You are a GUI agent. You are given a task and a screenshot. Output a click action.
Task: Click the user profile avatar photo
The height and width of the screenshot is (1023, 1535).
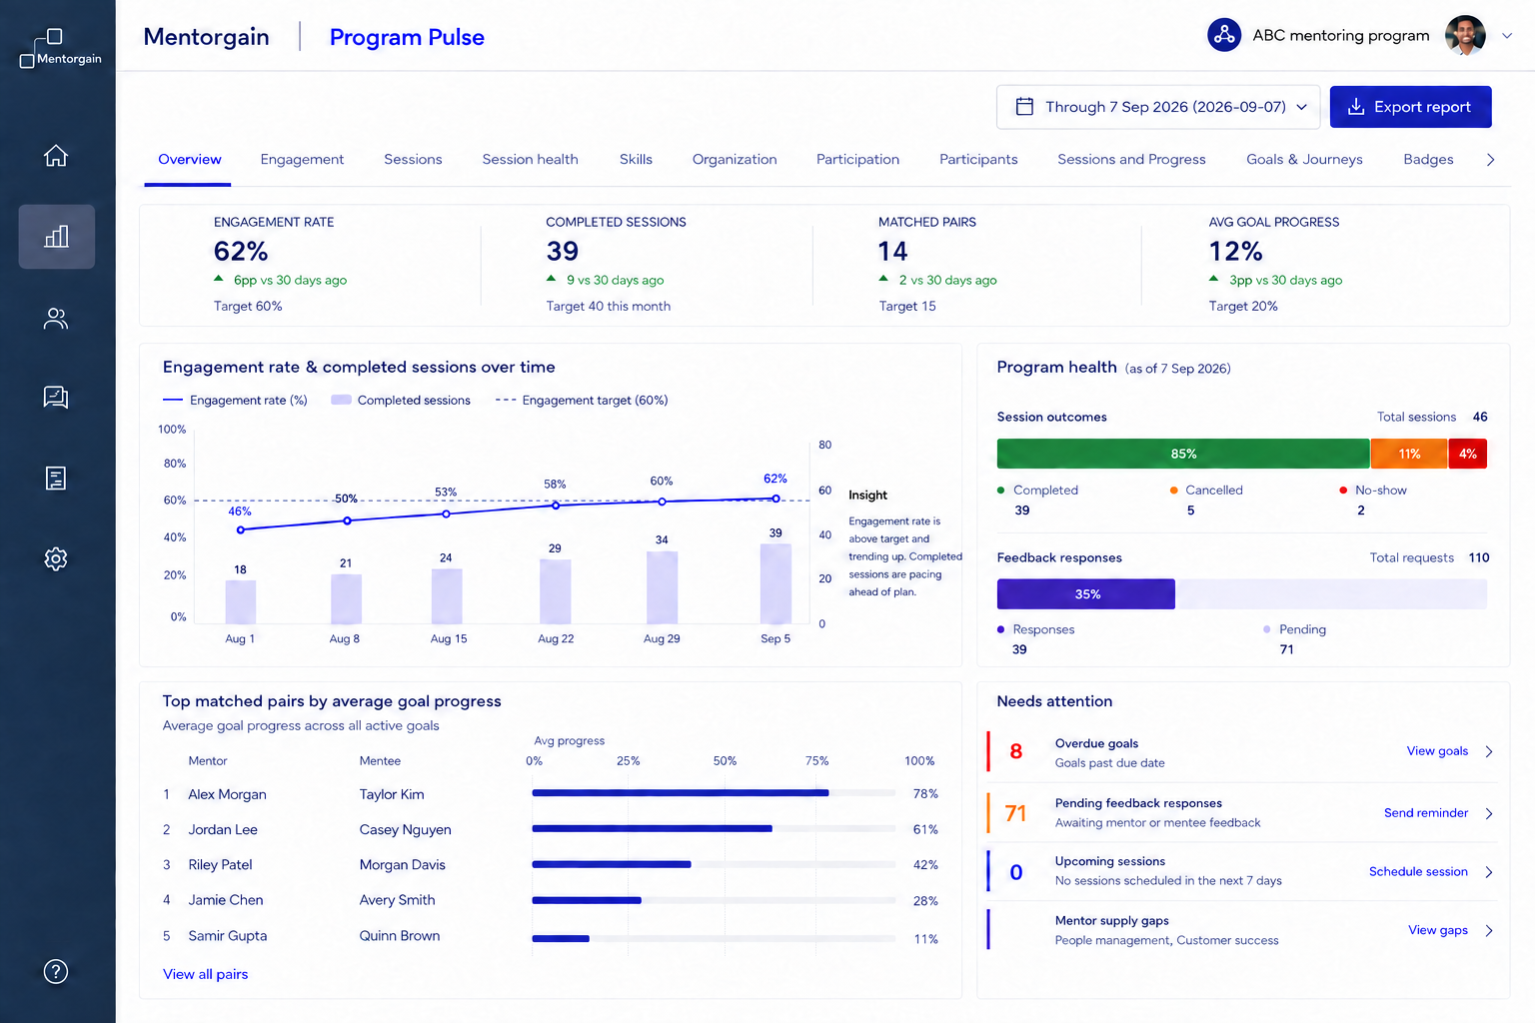point(1465,35)
